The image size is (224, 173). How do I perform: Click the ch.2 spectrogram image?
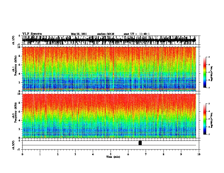pos(109,116)
